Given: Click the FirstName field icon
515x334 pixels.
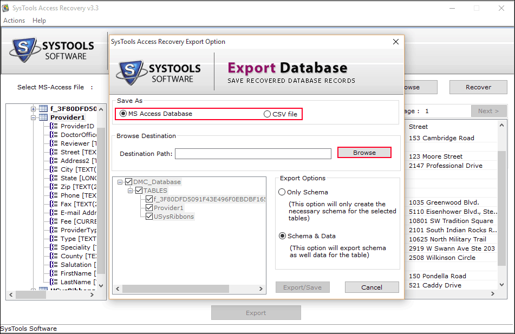Looking at the screenshot, I should pos(54,273).
